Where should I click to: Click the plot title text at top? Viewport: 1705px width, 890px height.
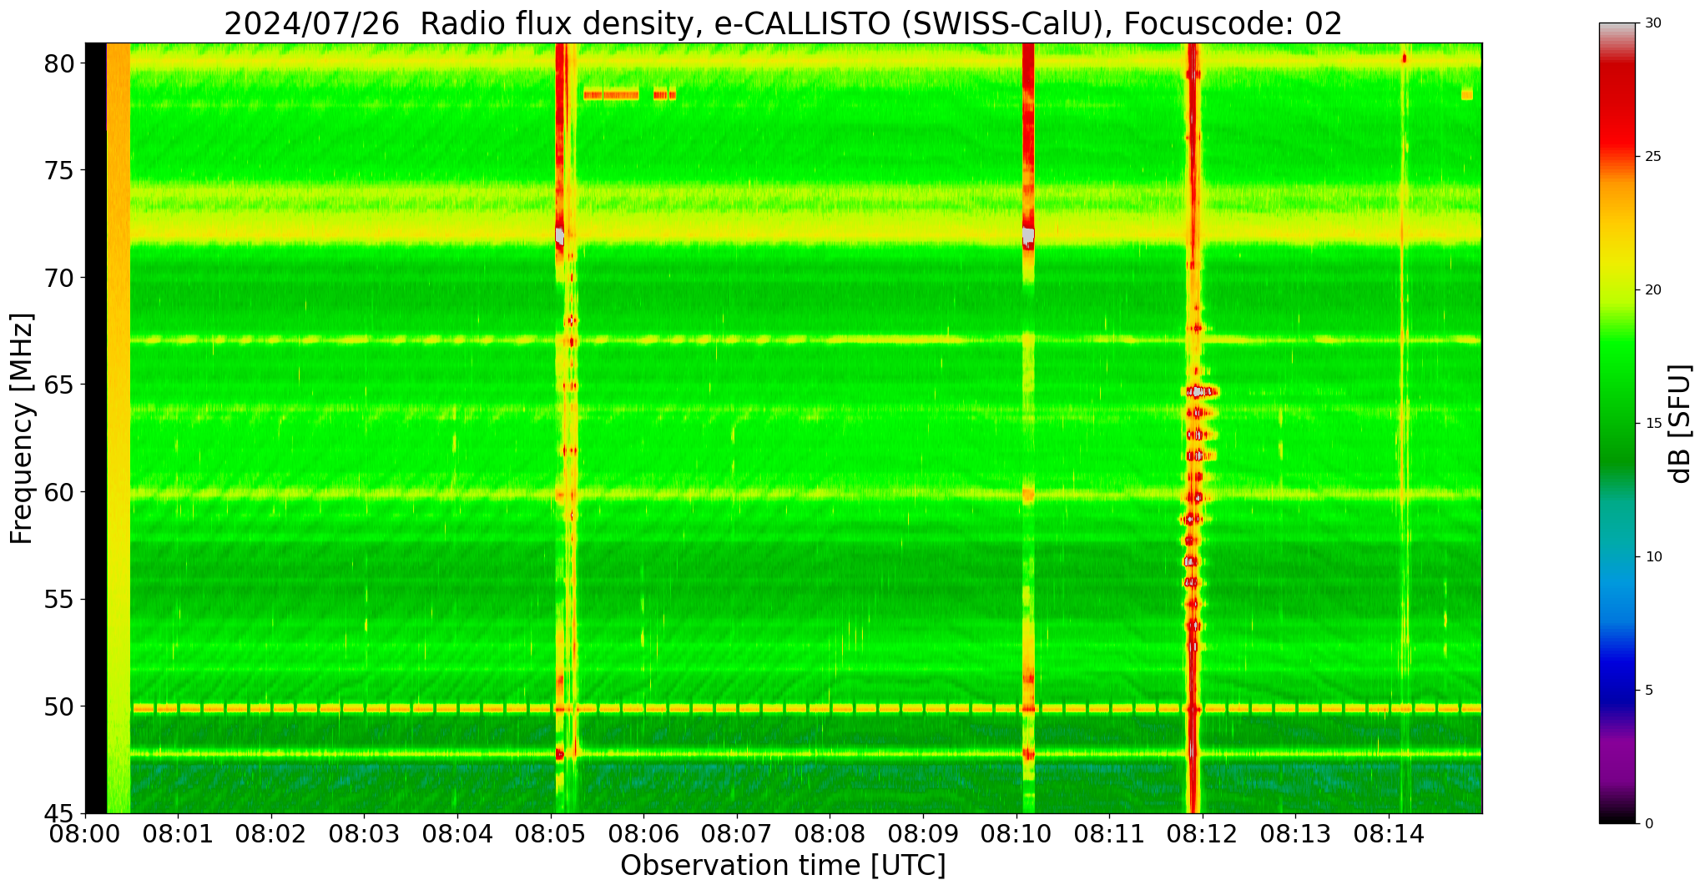(783, 23)
